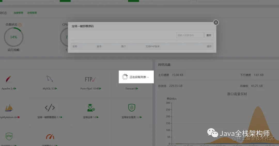The image size is (279, 146).
Task: Open the 宝塔运维 operator icon
Action: tap(91, 108)
